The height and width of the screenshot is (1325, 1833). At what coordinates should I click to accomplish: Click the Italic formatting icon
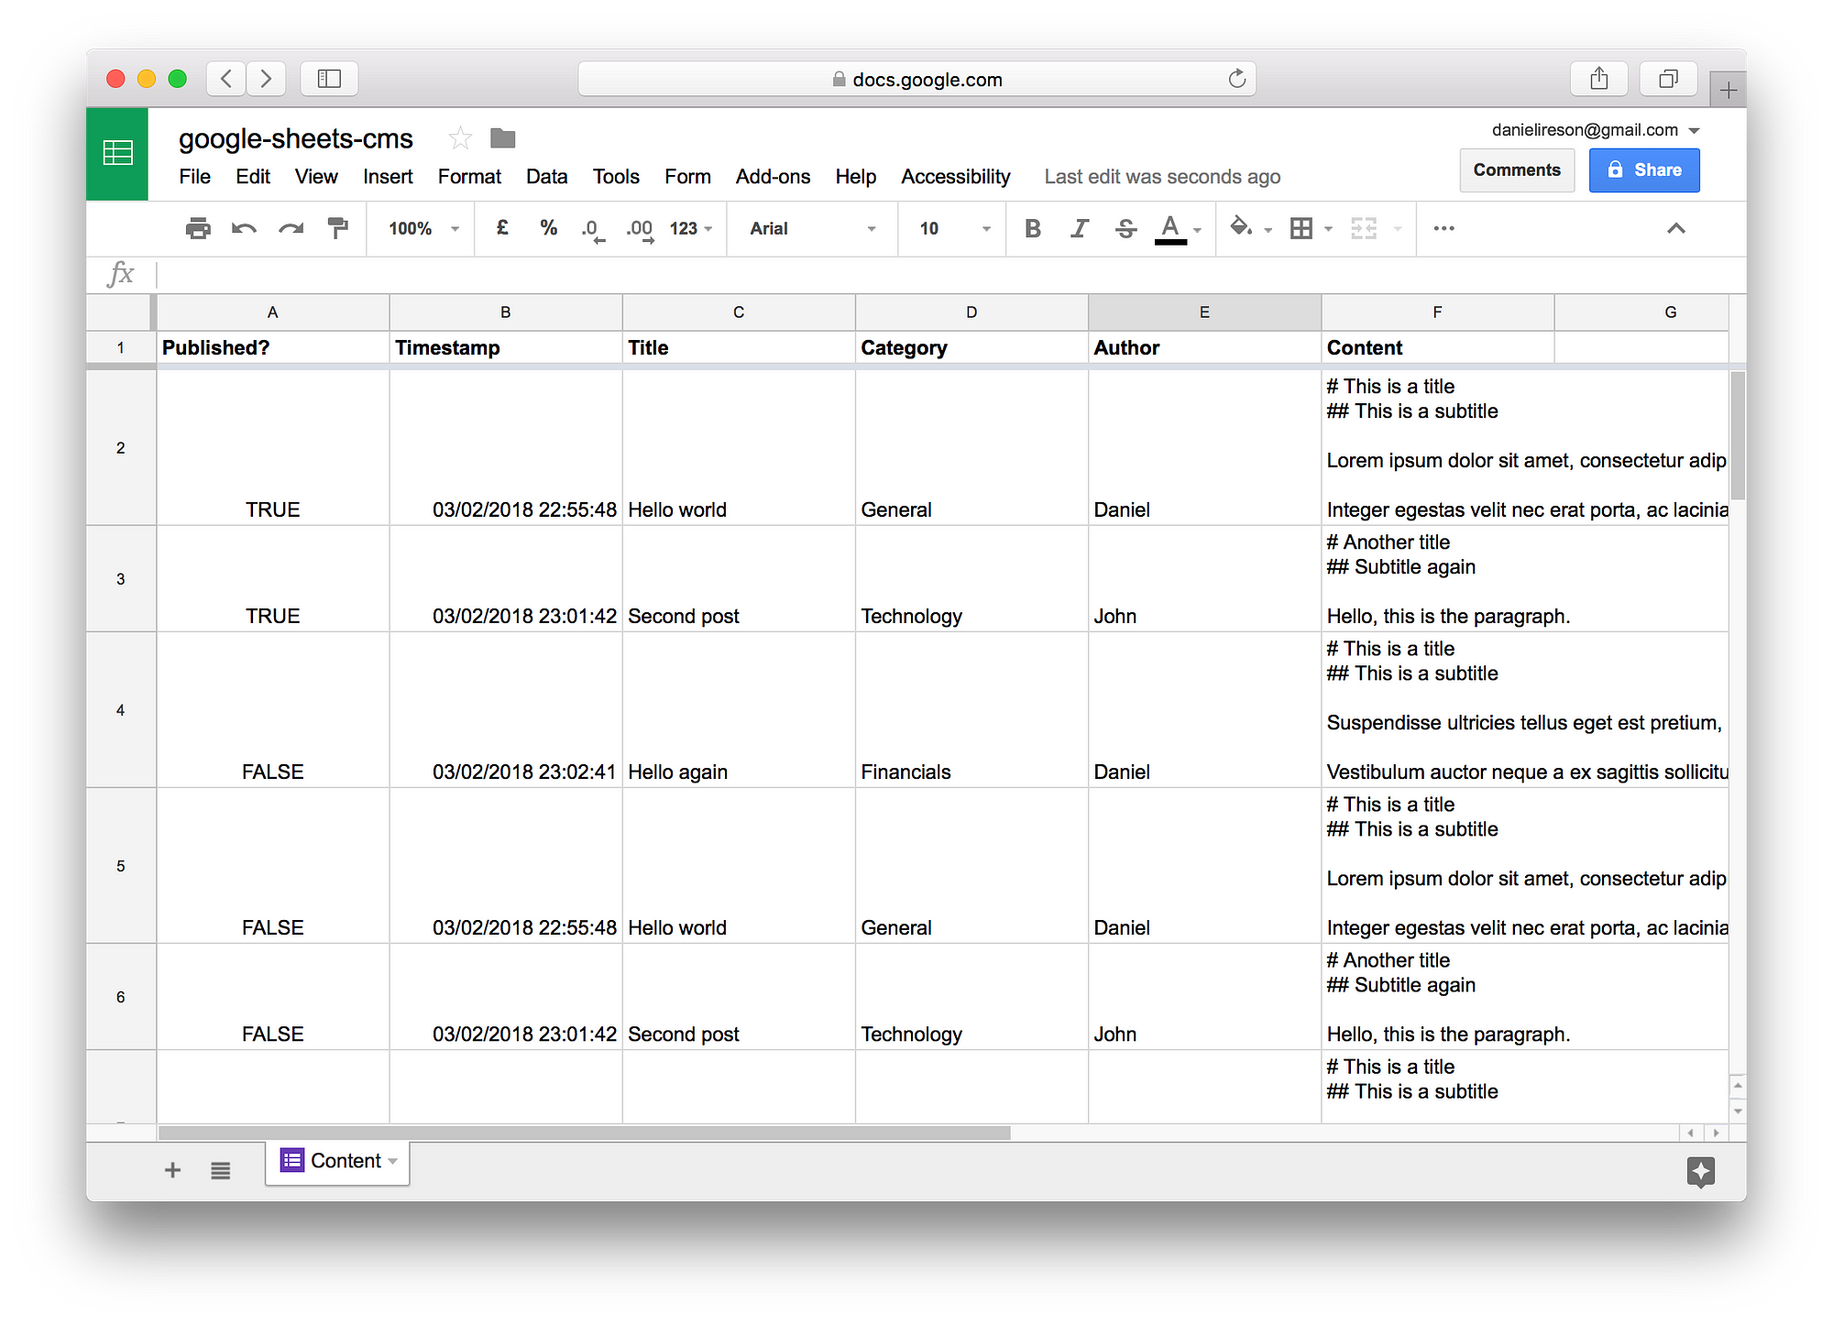click(1077, 229)
